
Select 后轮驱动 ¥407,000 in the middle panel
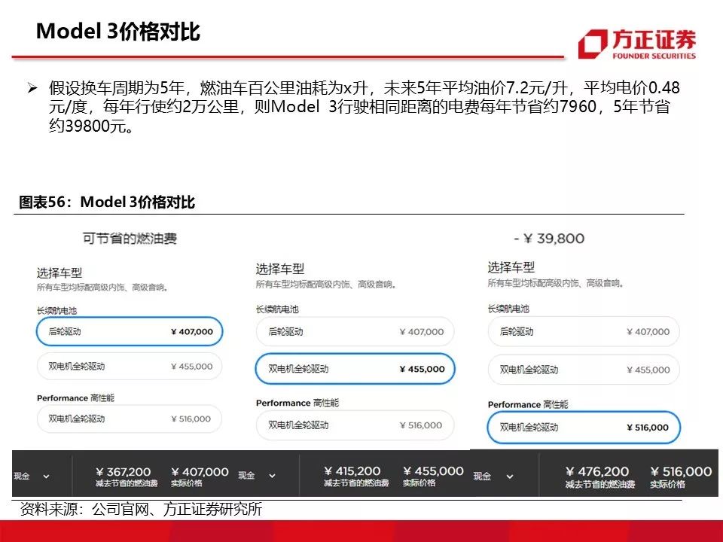coord(355,332)
